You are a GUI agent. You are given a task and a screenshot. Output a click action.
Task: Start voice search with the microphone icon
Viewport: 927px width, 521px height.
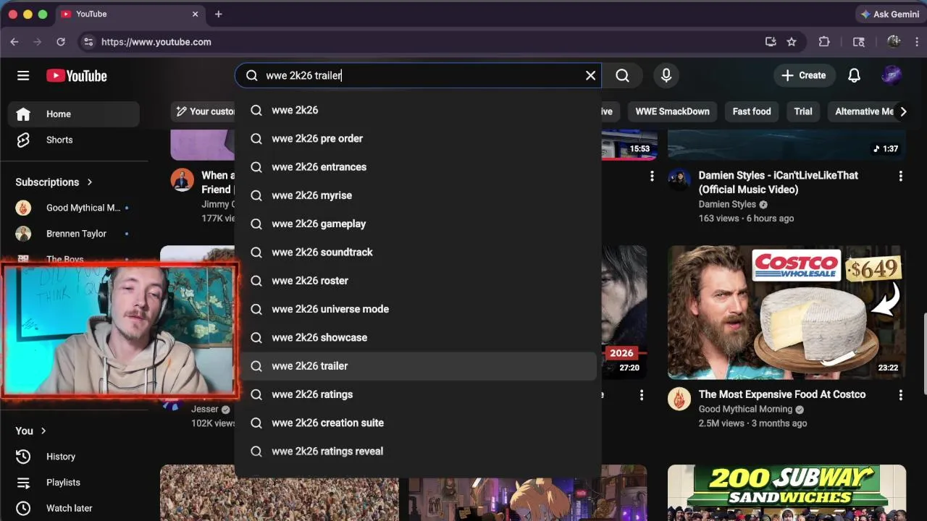(x=666, y=75)
